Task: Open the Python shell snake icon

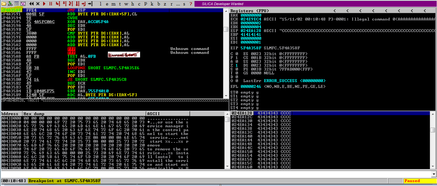Action: click(x=10, y=4)
